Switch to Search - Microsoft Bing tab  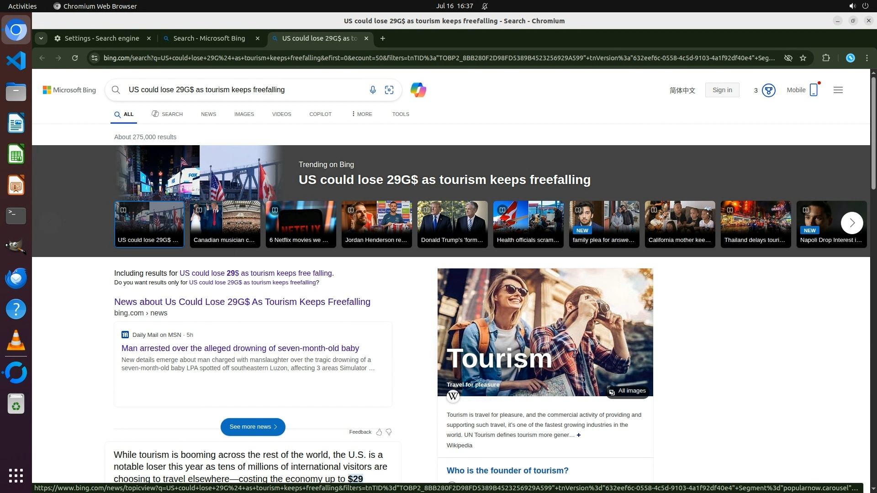[209, 38]
